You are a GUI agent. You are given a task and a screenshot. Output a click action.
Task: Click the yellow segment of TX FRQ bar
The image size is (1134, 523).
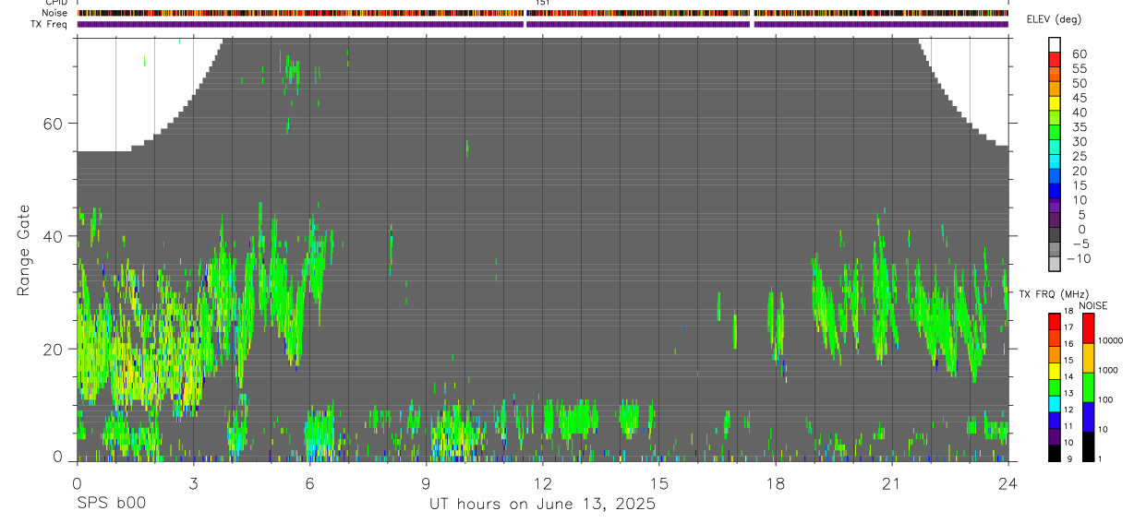click(1055, 371)
